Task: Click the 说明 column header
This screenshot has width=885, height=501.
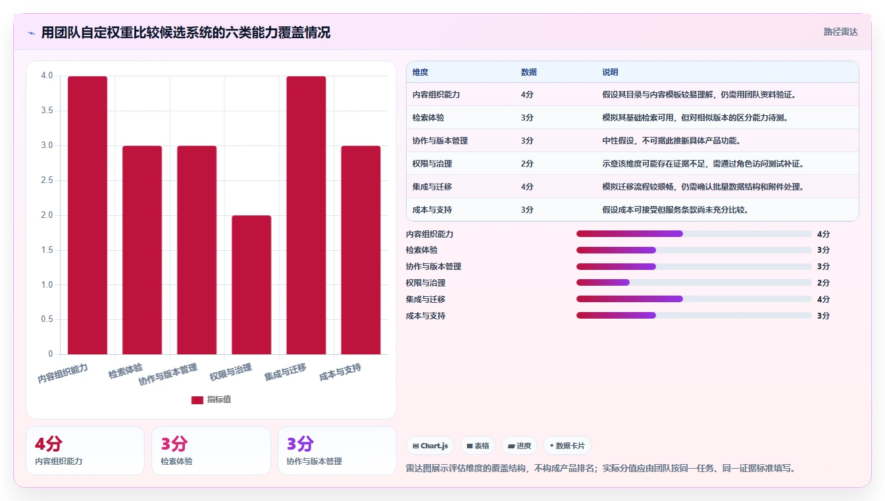Action: pos(610,72)
